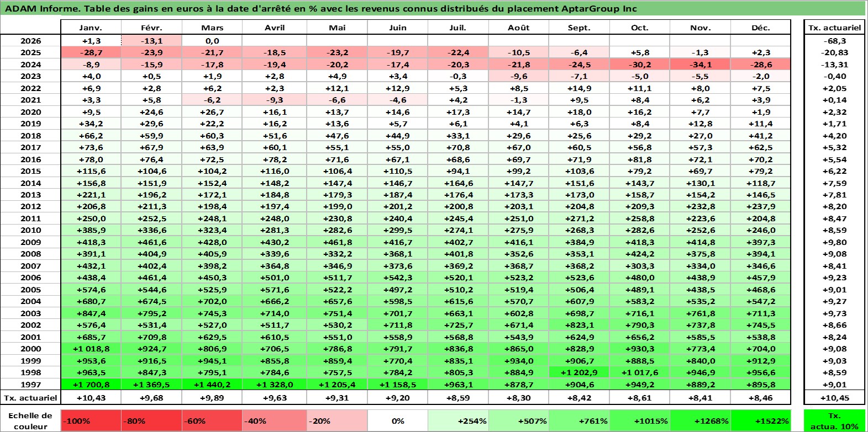Click the -9,3 cell for Avril 2021
The height and width of the screenshot is (432, 868).
tap(275, 100)
